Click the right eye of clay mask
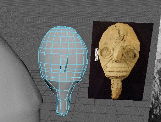Viewport: 161px width, 122px height. (x=130, y=53)
